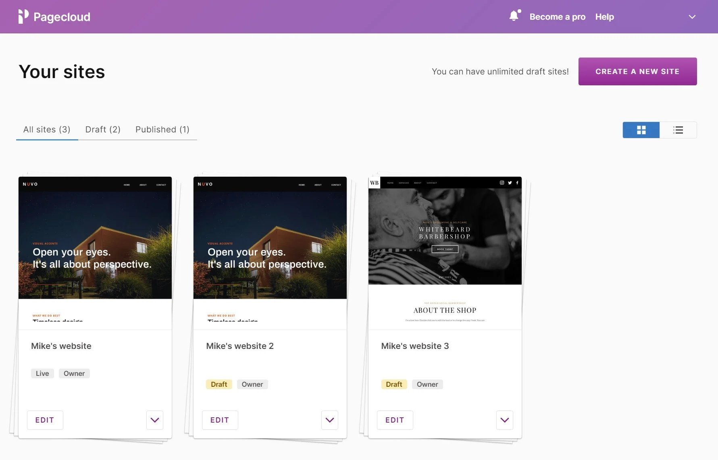Select the All sites tab
The width and height of the screenshot is (718, 460).
[x=47, y=129]
